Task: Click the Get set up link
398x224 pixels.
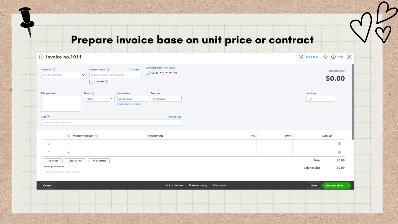Action: tap(170, 68)
